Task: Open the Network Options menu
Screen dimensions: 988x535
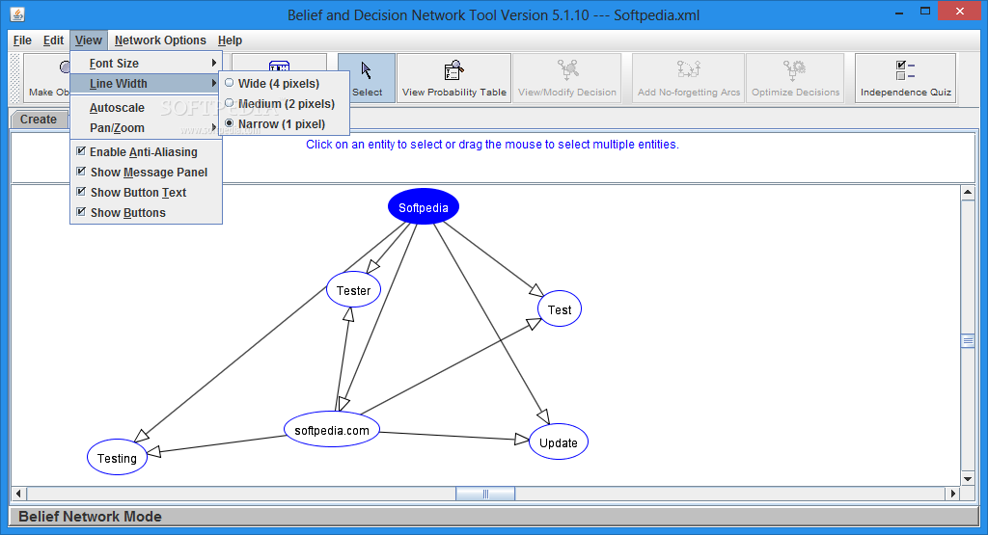Action: tap(160, 40)
